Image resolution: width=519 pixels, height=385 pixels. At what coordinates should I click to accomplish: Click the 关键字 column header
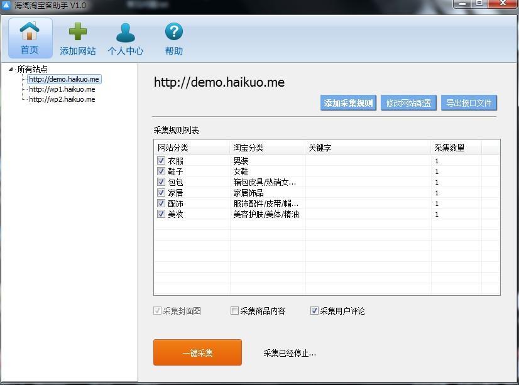(368, 148)
